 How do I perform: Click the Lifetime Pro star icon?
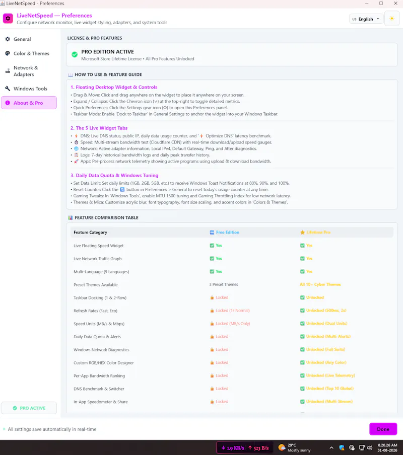point(302,233)
